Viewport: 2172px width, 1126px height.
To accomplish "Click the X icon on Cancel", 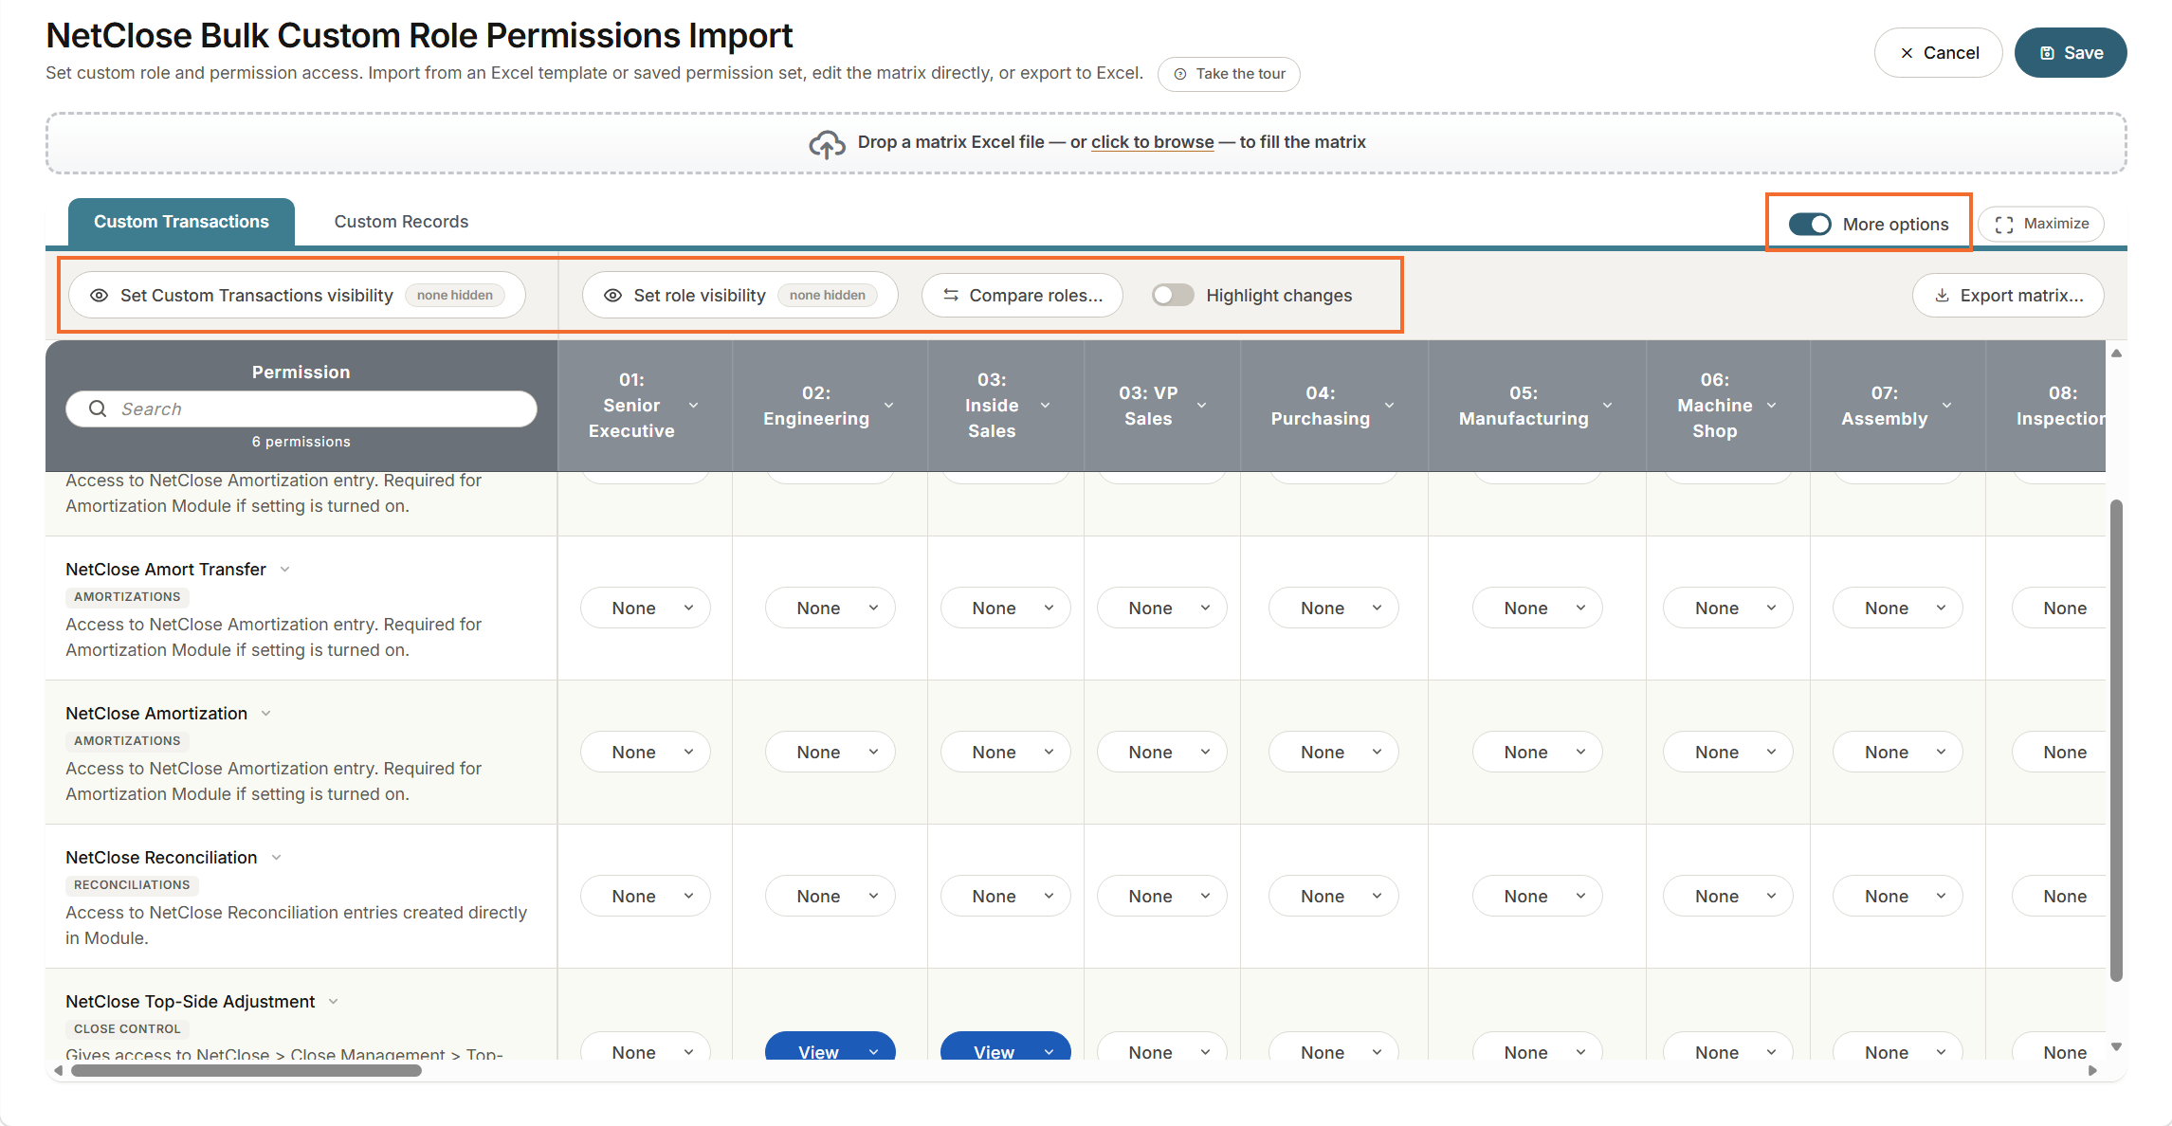I will pyautogui.click(x=1907, y=53).
